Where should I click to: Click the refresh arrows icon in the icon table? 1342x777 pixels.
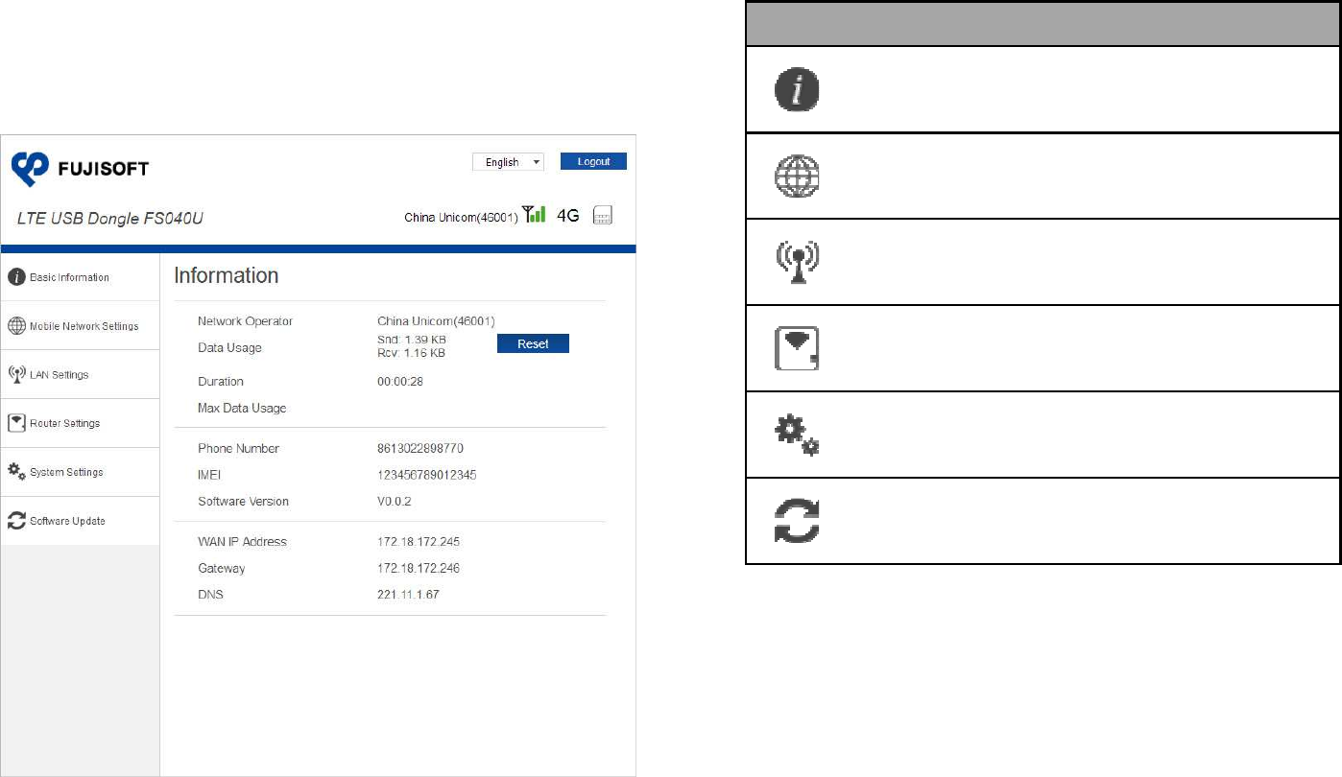click(797, 522)
